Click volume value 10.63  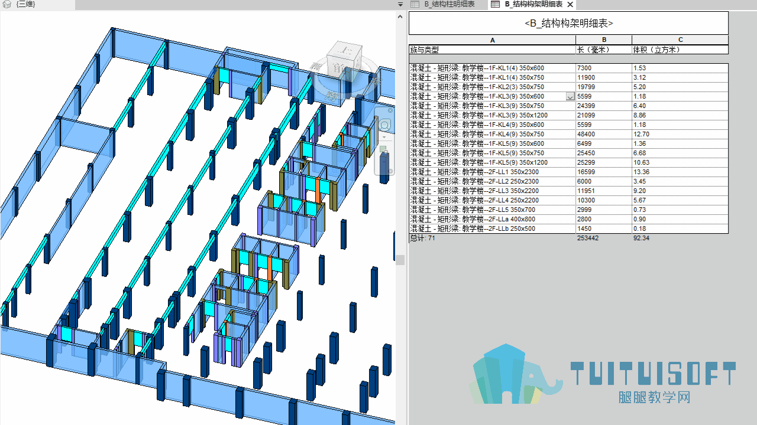point(641,163)
